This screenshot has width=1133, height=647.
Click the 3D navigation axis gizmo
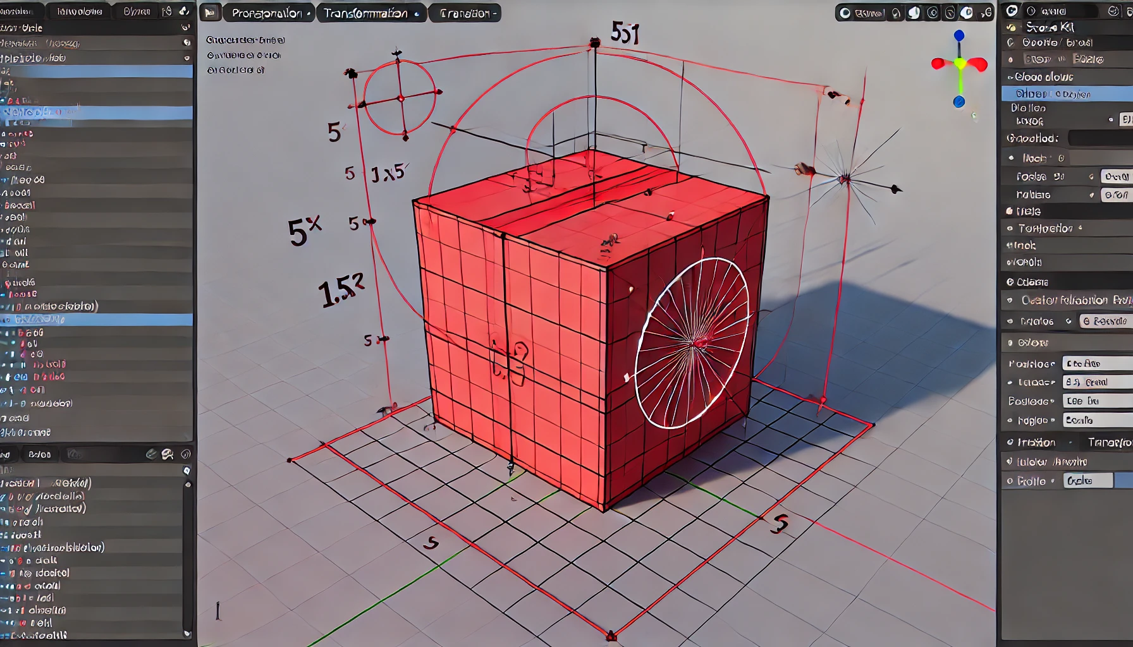[958, 63]
